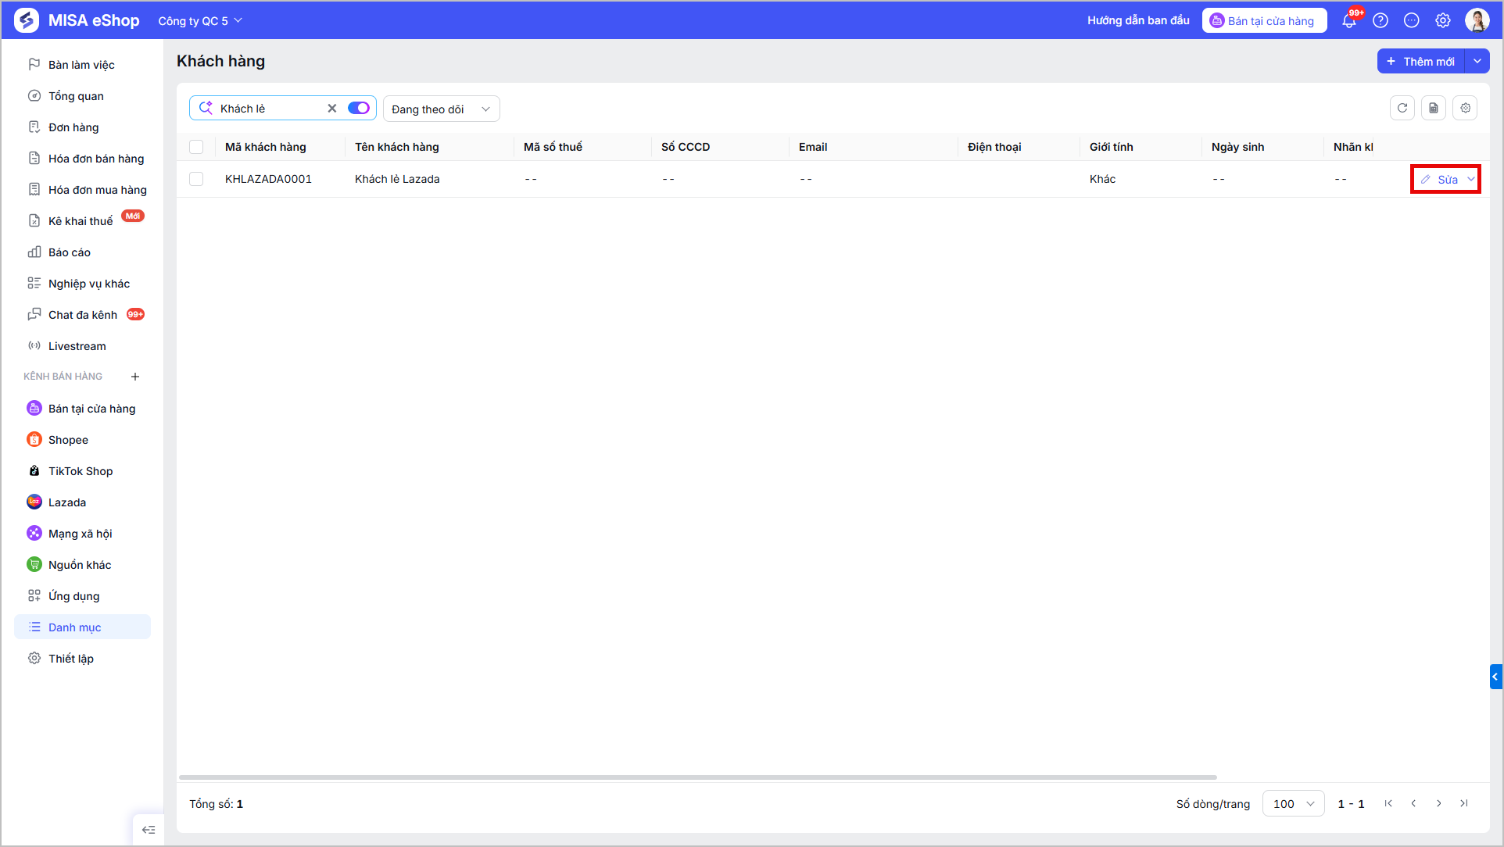
Task: Click the refresh list icon
Action: 1402,109
